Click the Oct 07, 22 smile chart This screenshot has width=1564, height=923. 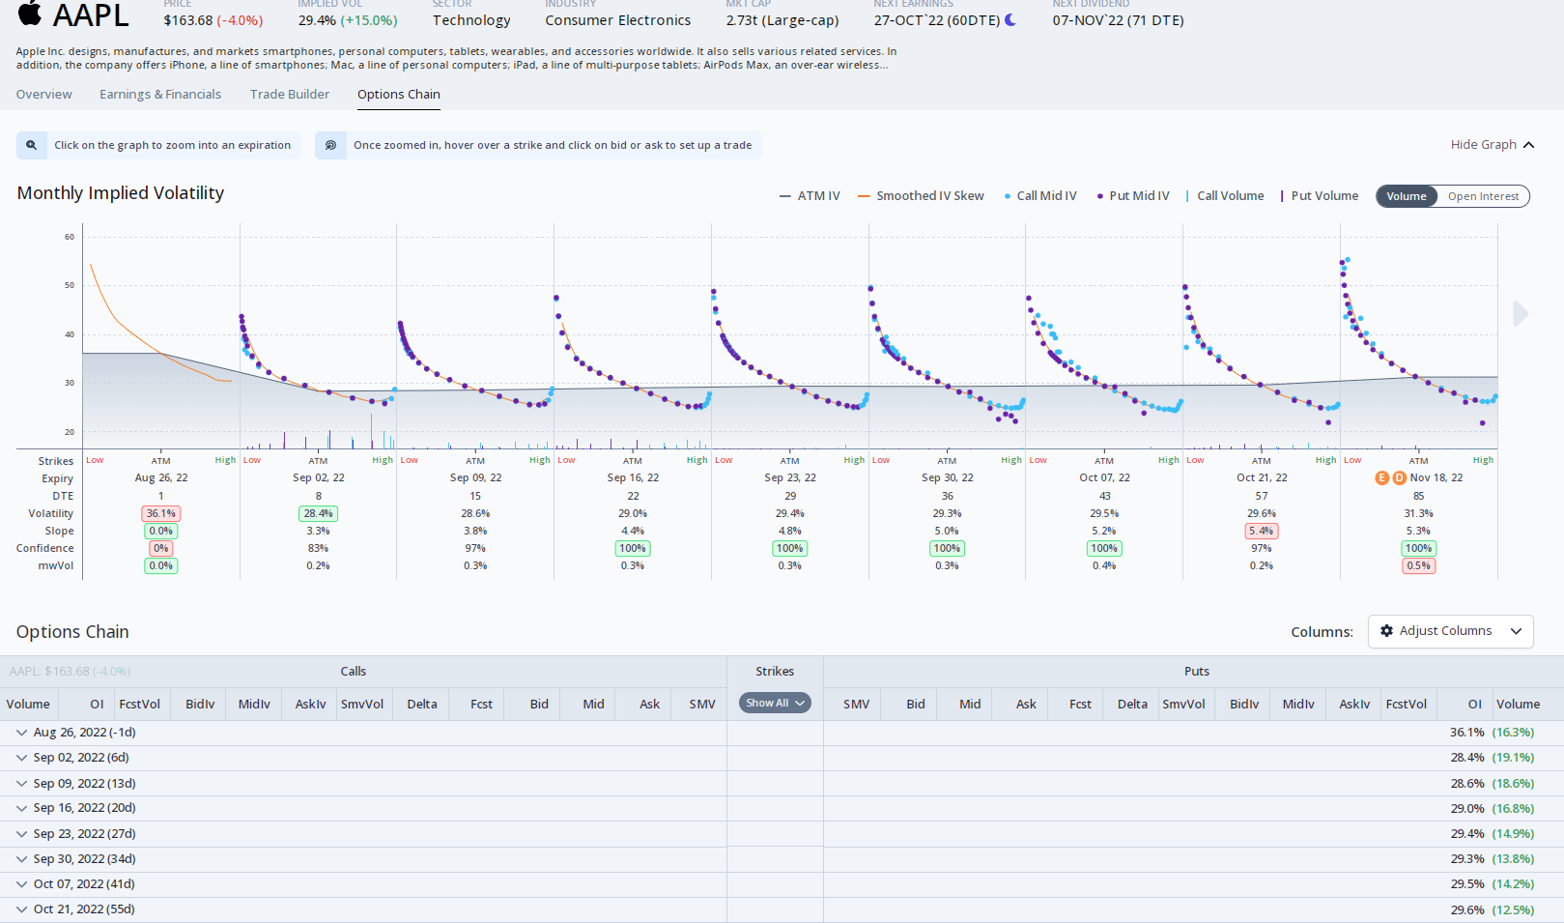point(1104,338)
